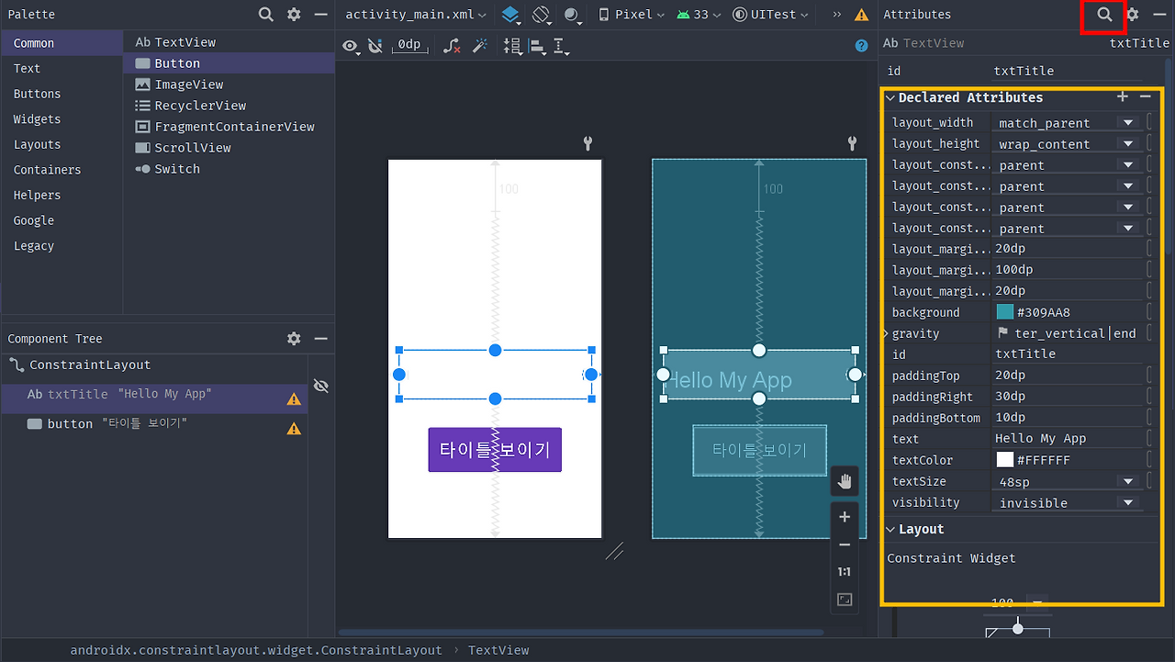Expand the gravity attribute row

pyautogui.click(x=887, y=332)
